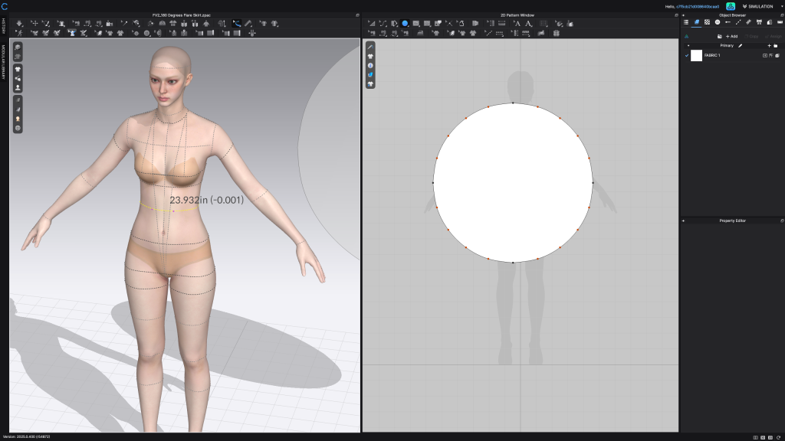Image resolution: width=785 pixels, height=441 pixels.
Task: Click the garment display icon in 3D left sidebar
Action: point(18,69)
